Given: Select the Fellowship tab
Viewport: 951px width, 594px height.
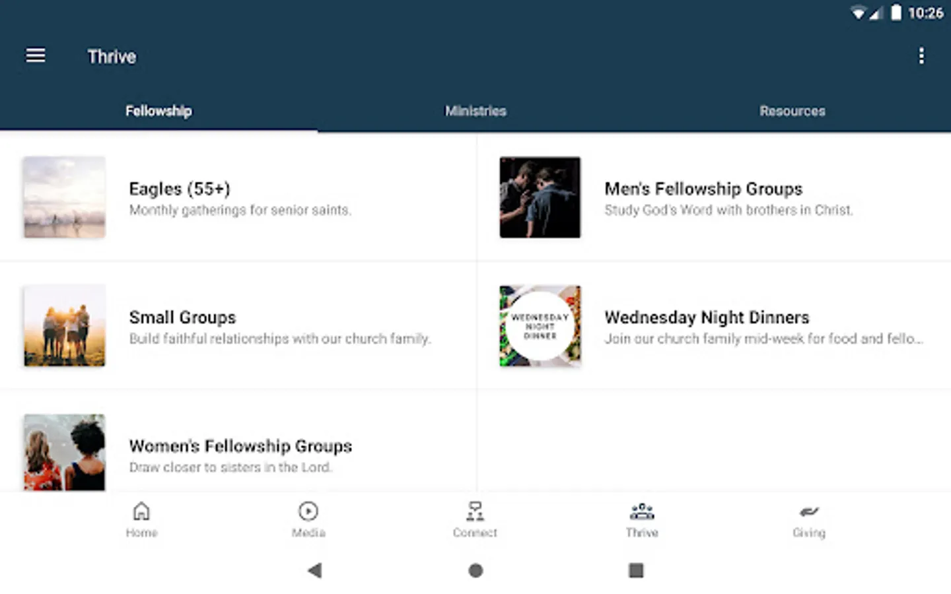Looking at the screenshot, I should click(158, 111).
